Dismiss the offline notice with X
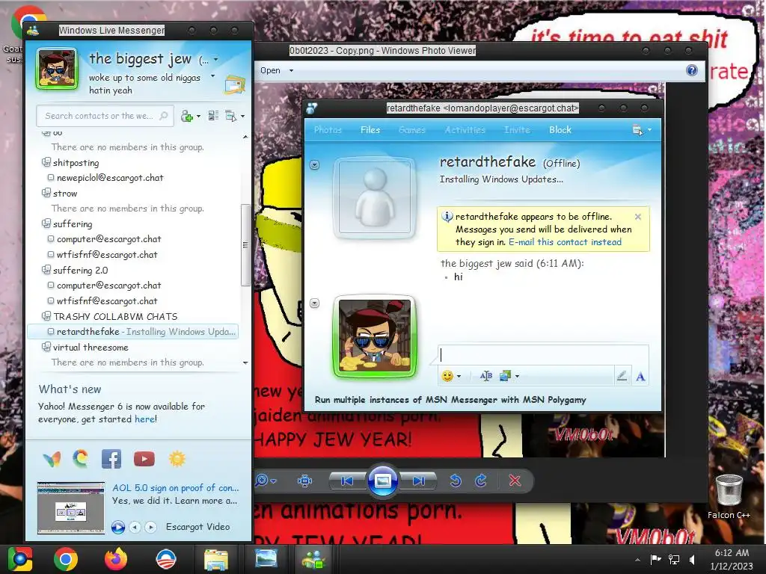 click(x=638, y=217)
